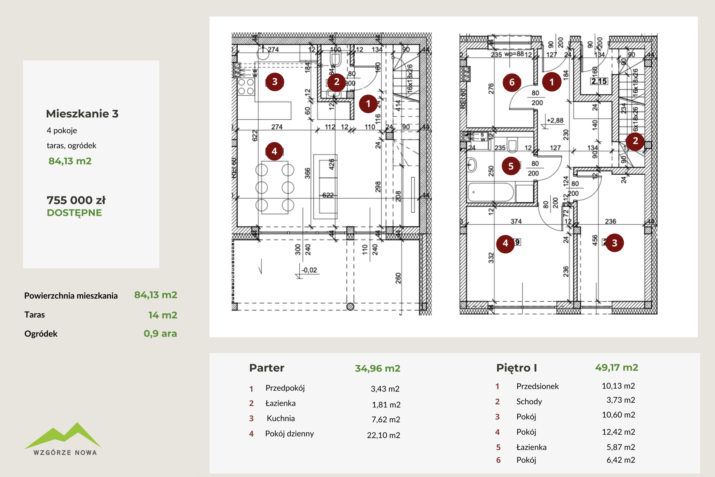Image resolution: width=715 pixels, height=477 pixels.
Task: Click the DOSTĘPNE availability status
Action: (74, 213)
